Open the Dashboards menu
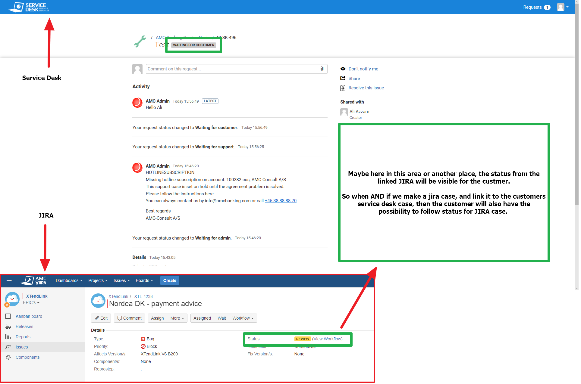 69,280
